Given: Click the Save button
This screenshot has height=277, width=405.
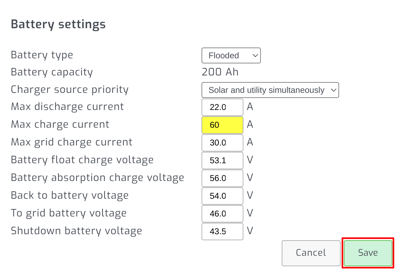Looking at the screenshot, I should pos(368,253).
